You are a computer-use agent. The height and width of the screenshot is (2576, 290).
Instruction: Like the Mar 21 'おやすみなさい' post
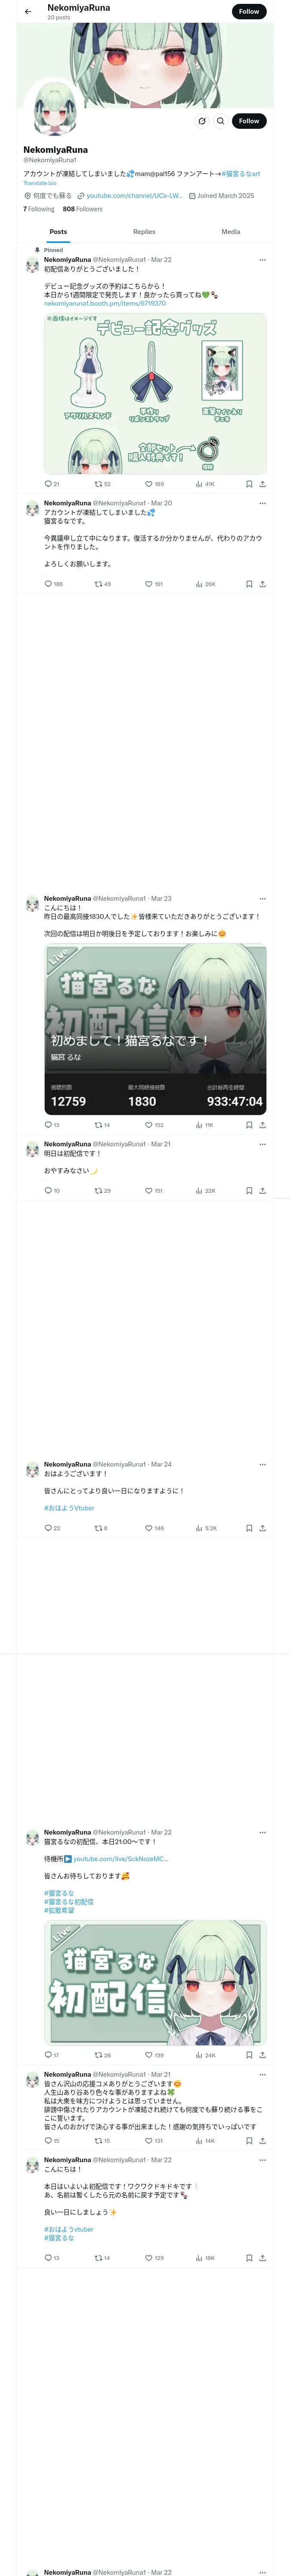pyautogui.click(x=153, y=1191)
